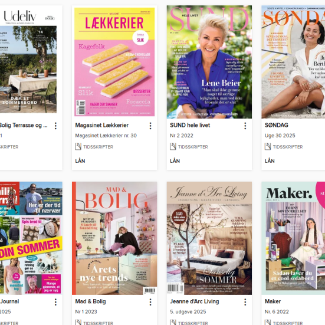Open the options menu beside Bolig Terrasse og
Screen dimensions: 325x325
coord(55,126)
